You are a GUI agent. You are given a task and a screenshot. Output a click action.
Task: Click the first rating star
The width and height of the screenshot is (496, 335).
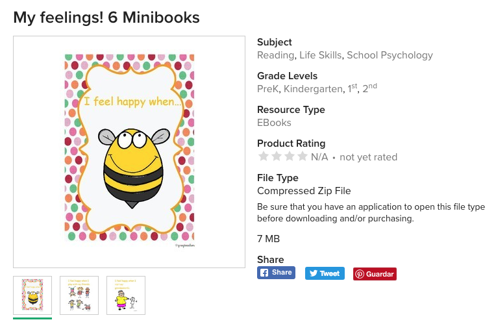263,156
